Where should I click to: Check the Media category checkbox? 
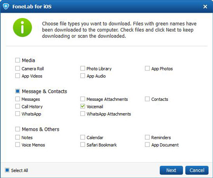tap(18, 60)
